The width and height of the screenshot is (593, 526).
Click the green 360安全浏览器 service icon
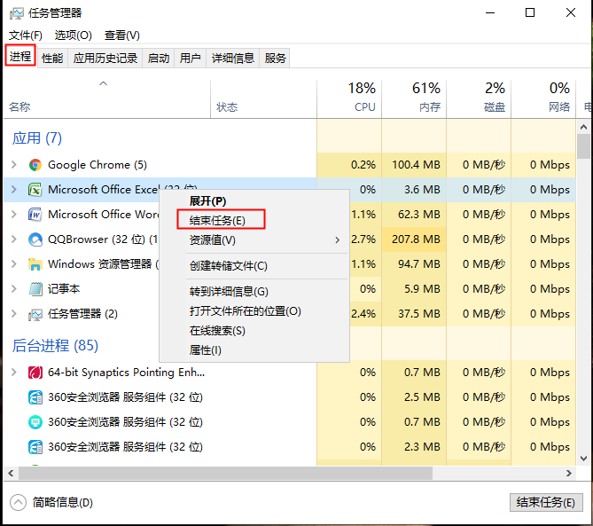click(35, 422)
